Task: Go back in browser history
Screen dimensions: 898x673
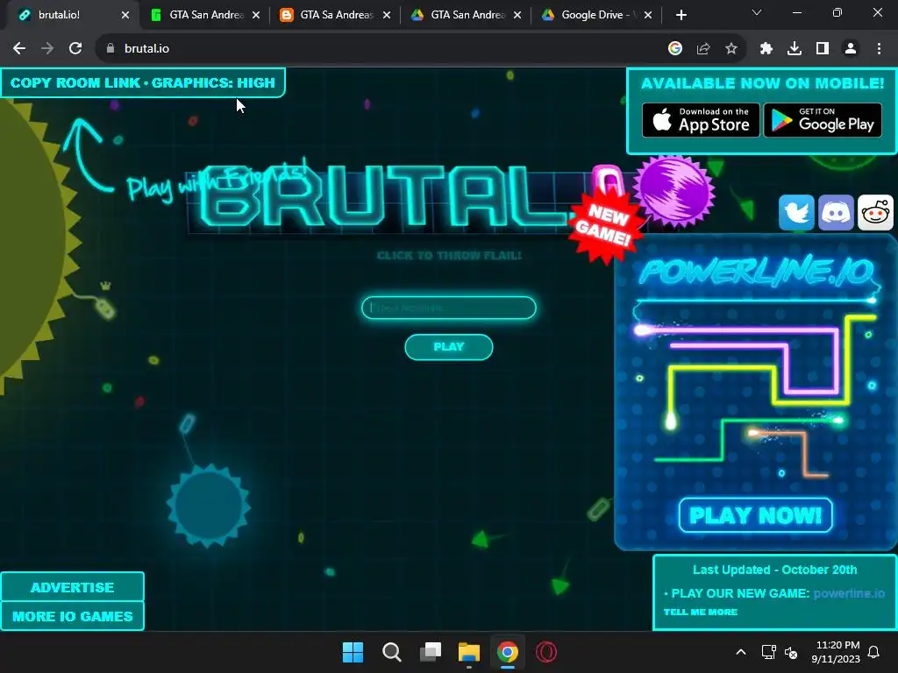Action: coord(19,49)
